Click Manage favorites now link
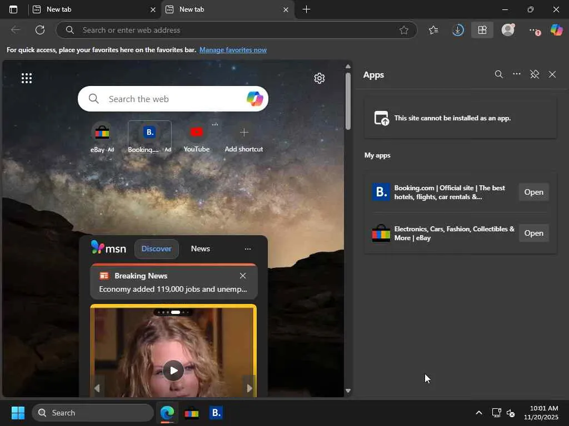The width and height of the screenshot is (569, 426). point(233,50)
